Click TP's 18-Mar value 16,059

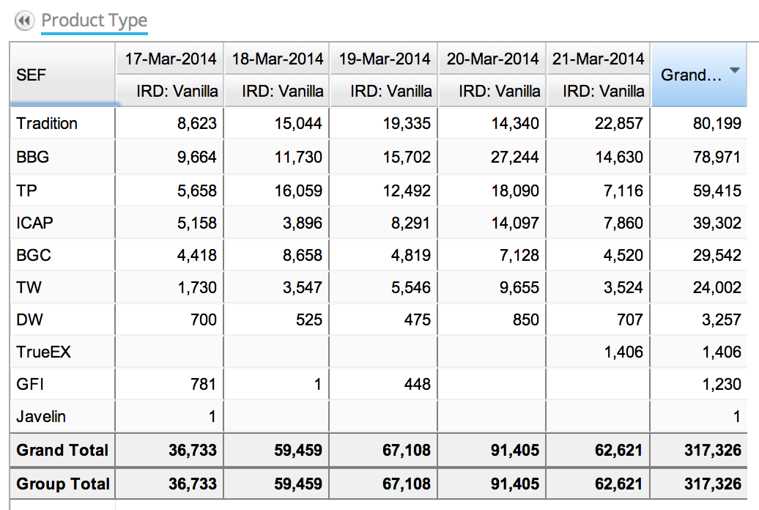click(298, 191)
